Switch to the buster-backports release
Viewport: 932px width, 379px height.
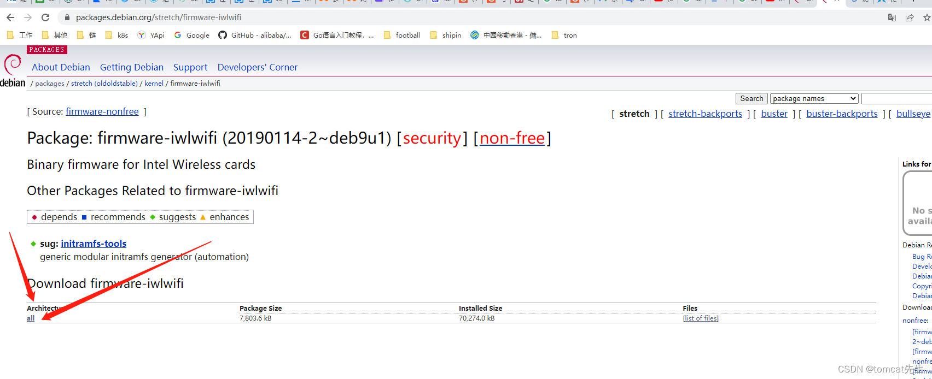tap(842, 114)
